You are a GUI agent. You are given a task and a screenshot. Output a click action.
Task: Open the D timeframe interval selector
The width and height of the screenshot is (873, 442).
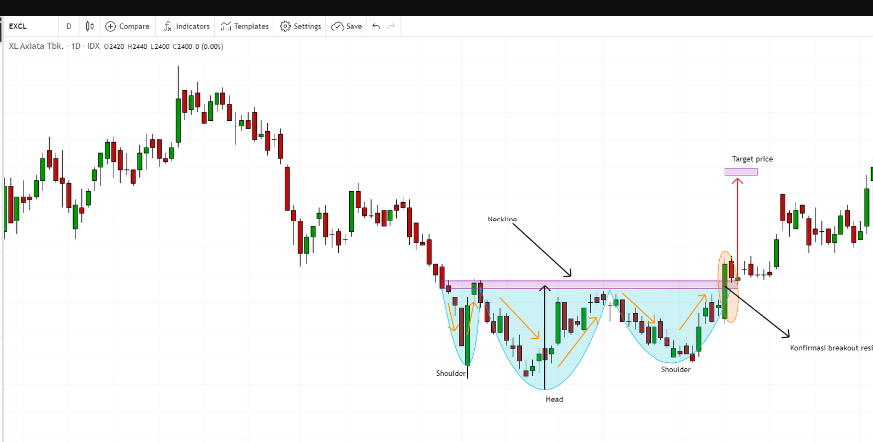coord(68,26)
